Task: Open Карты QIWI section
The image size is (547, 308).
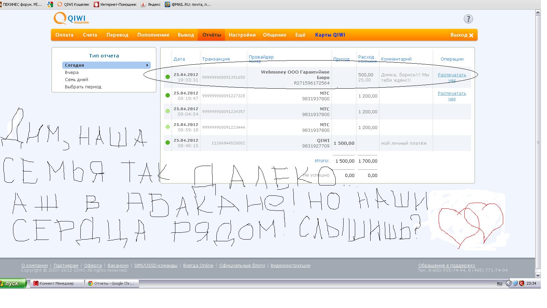Action: pyautogui.click(x=330, y=35)
